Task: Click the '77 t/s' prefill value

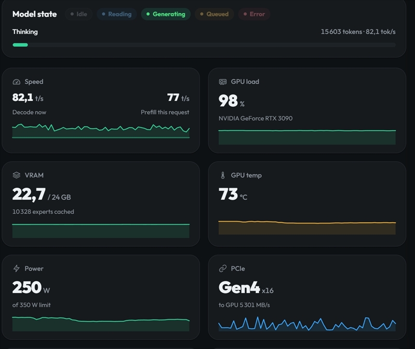Action: [178, 97]
